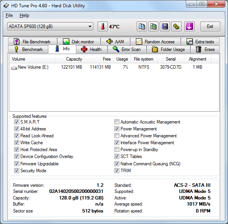This screenshot has width=228, height=224.
Task: Click the floppy disk save icon
Action: [x=165, y=26]
